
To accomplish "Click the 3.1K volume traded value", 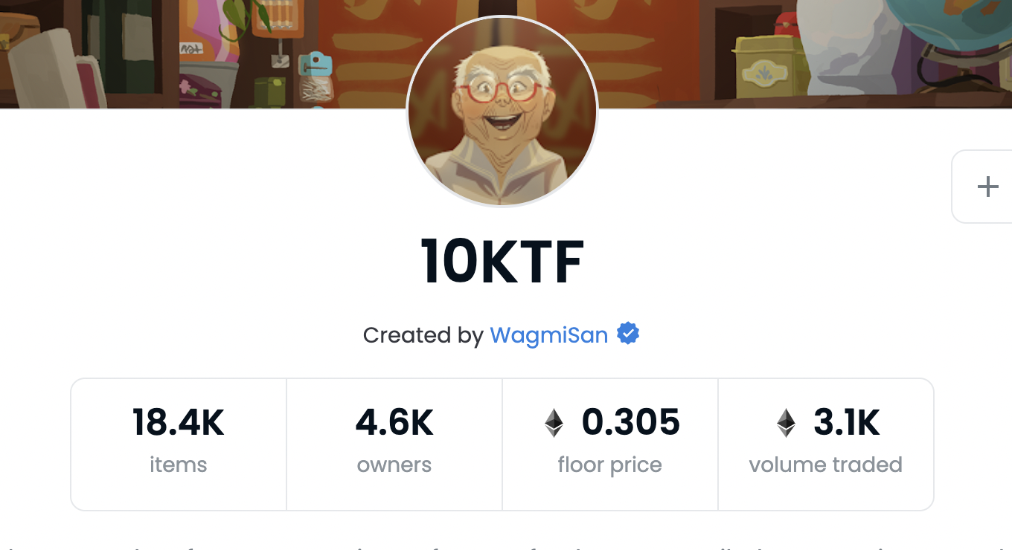I will 847,423.
